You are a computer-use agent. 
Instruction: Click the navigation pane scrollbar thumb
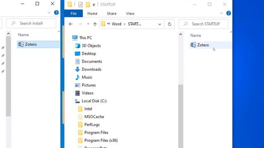[181, 116]
